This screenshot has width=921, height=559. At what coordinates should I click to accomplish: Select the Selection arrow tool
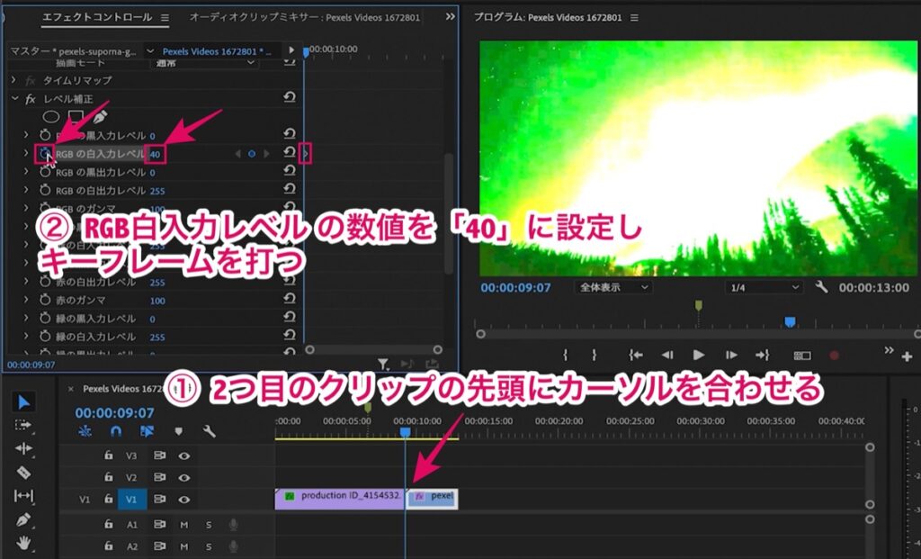(x=23, y=402)
